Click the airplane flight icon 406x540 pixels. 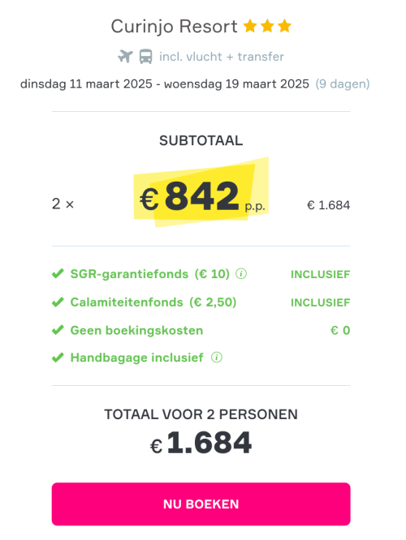[125, 57]
